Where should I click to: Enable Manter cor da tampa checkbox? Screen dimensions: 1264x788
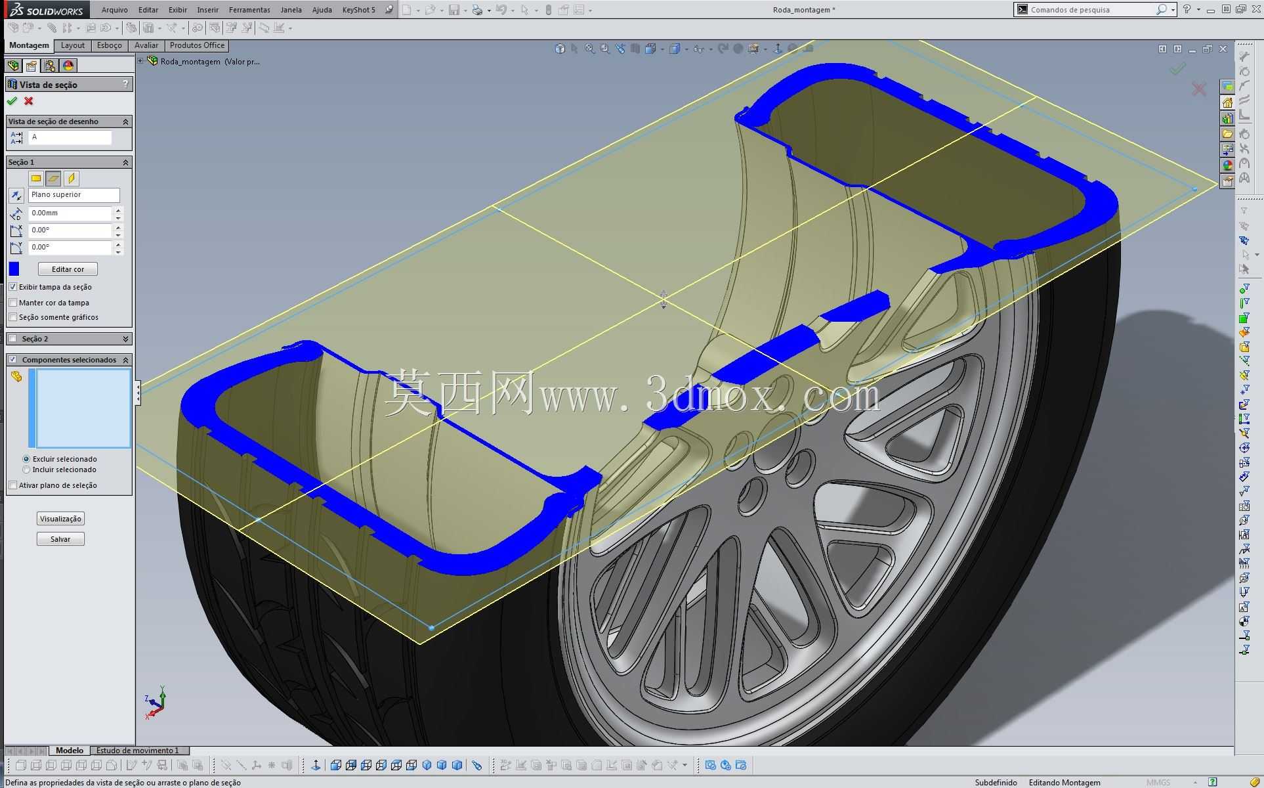point(13,303)
